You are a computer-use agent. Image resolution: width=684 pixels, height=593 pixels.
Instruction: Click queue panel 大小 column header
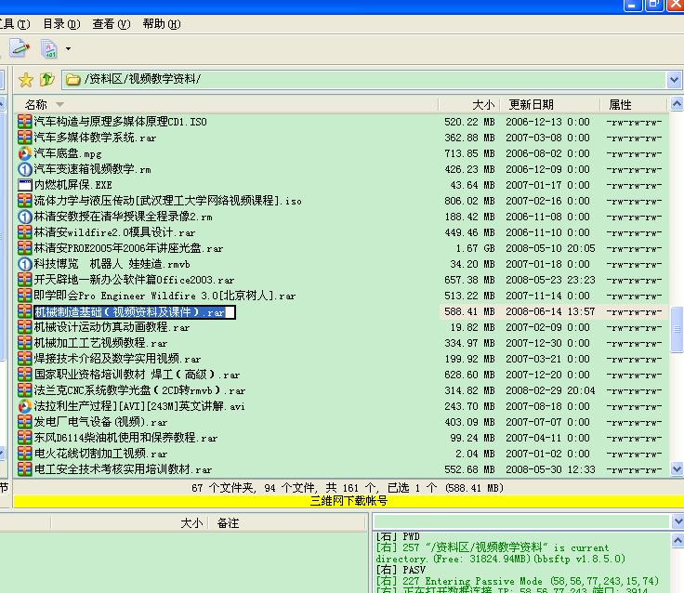pyautogui.click(x=191, y=522)
